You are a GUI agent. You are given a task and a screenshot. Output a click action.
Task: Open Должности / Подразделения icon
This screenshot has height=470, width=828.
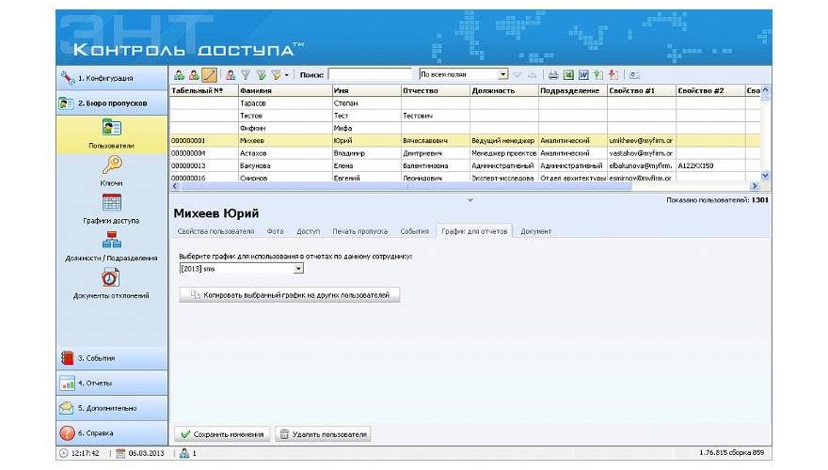tap(111, 241)
